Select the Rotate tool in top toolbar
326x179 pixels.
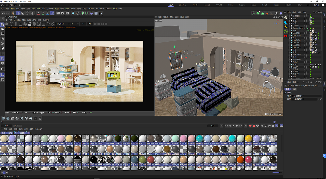28,13
